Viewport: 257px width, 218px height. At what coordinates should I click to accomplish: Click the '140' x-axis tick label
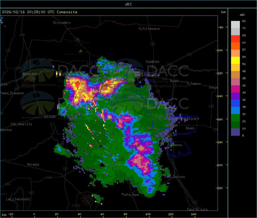tap(194, 214)
